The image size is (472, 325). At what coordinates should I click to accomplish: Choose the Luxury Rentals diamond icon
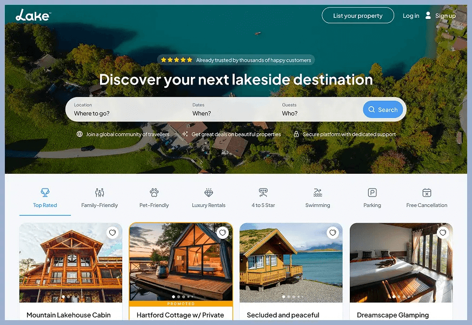point(209,192)
